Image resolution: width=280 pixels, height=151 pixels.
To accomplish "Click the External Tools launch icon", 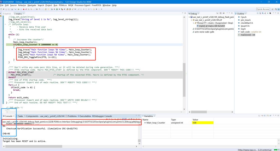I will [62, 9].
